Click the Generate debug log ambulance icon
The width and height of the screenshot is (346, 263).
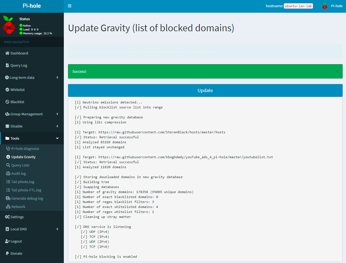[8, 198]
